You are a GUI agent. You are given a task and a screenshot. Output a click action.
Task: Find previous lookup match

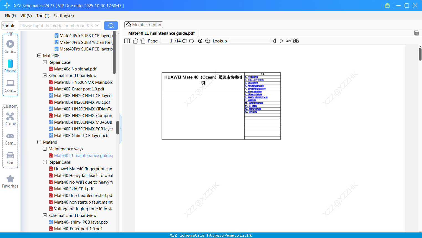tap(274, 41)
